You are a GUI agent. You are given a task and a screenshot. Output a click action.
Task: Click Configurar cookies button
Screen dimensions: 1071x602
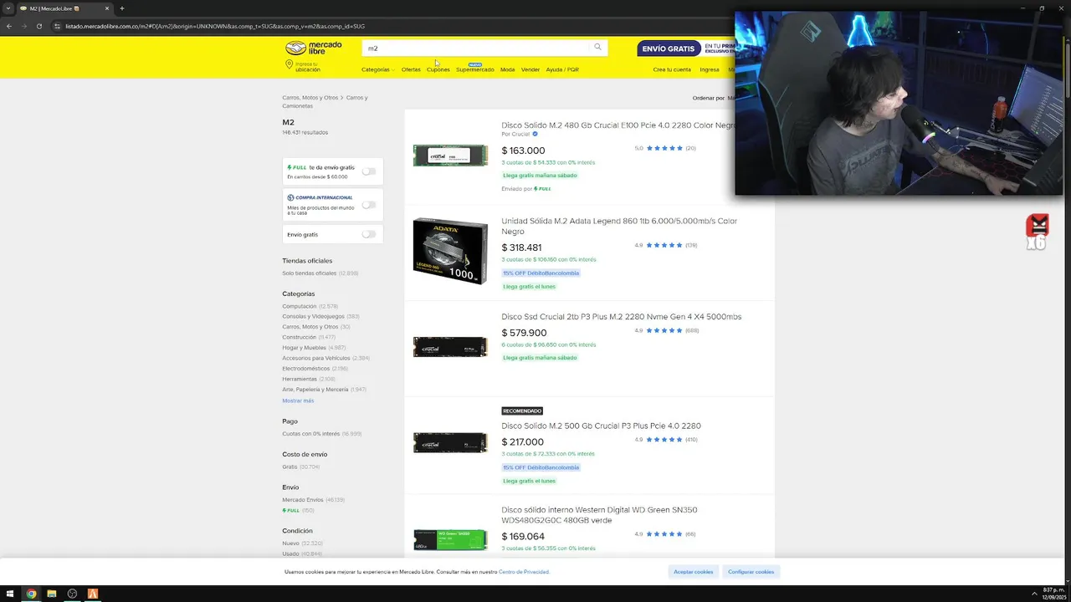751,571
